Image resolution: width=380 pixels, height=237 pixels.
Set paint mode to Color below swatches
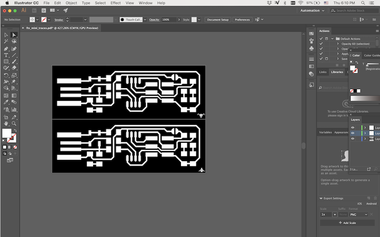point(4,147)
